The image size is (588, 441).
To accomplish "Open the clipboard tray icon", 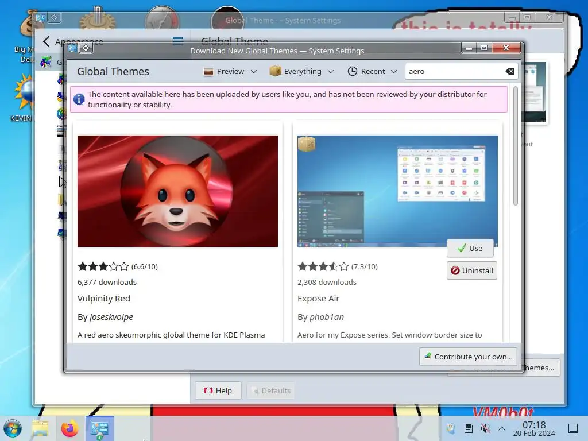I will (x=469, y=428).
